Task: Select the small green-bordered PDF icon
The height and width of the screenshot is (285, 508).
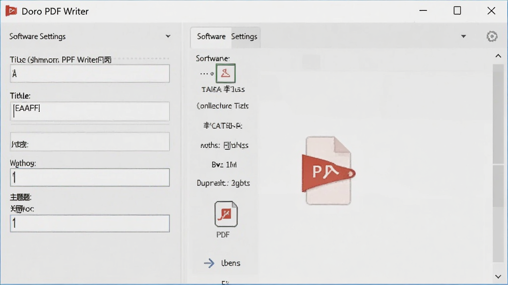Action: [x=226, y=73]
